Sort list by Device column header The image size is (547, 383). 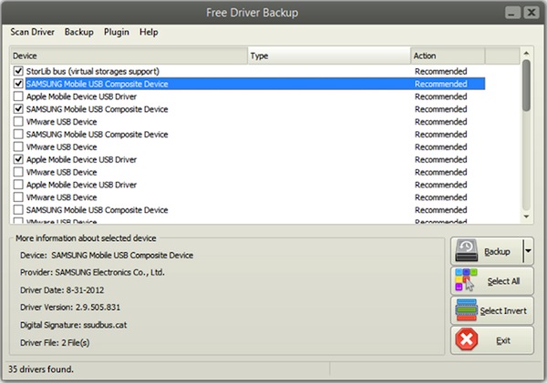point(128,55)
